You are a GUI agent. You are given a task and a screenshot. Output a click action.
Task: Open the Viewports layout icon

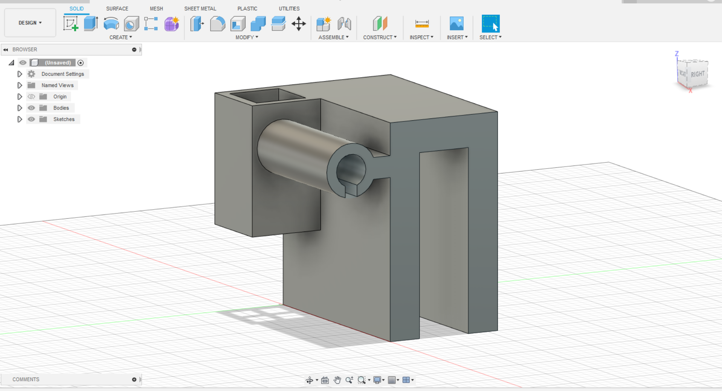click(406, 380)
